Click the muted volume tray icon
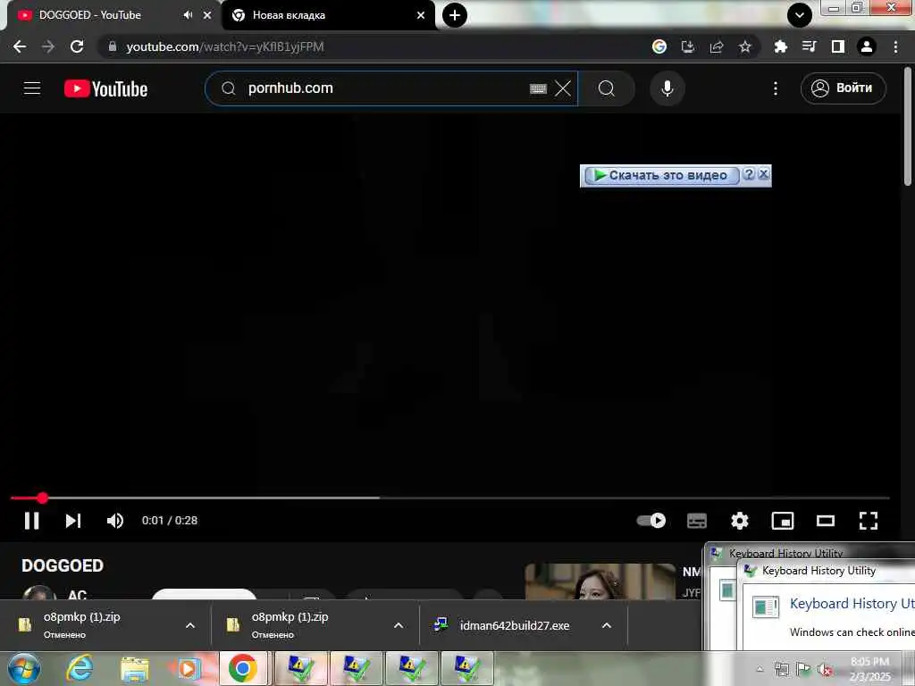Screen dimensions: 915x686 (x=825, y=669)
